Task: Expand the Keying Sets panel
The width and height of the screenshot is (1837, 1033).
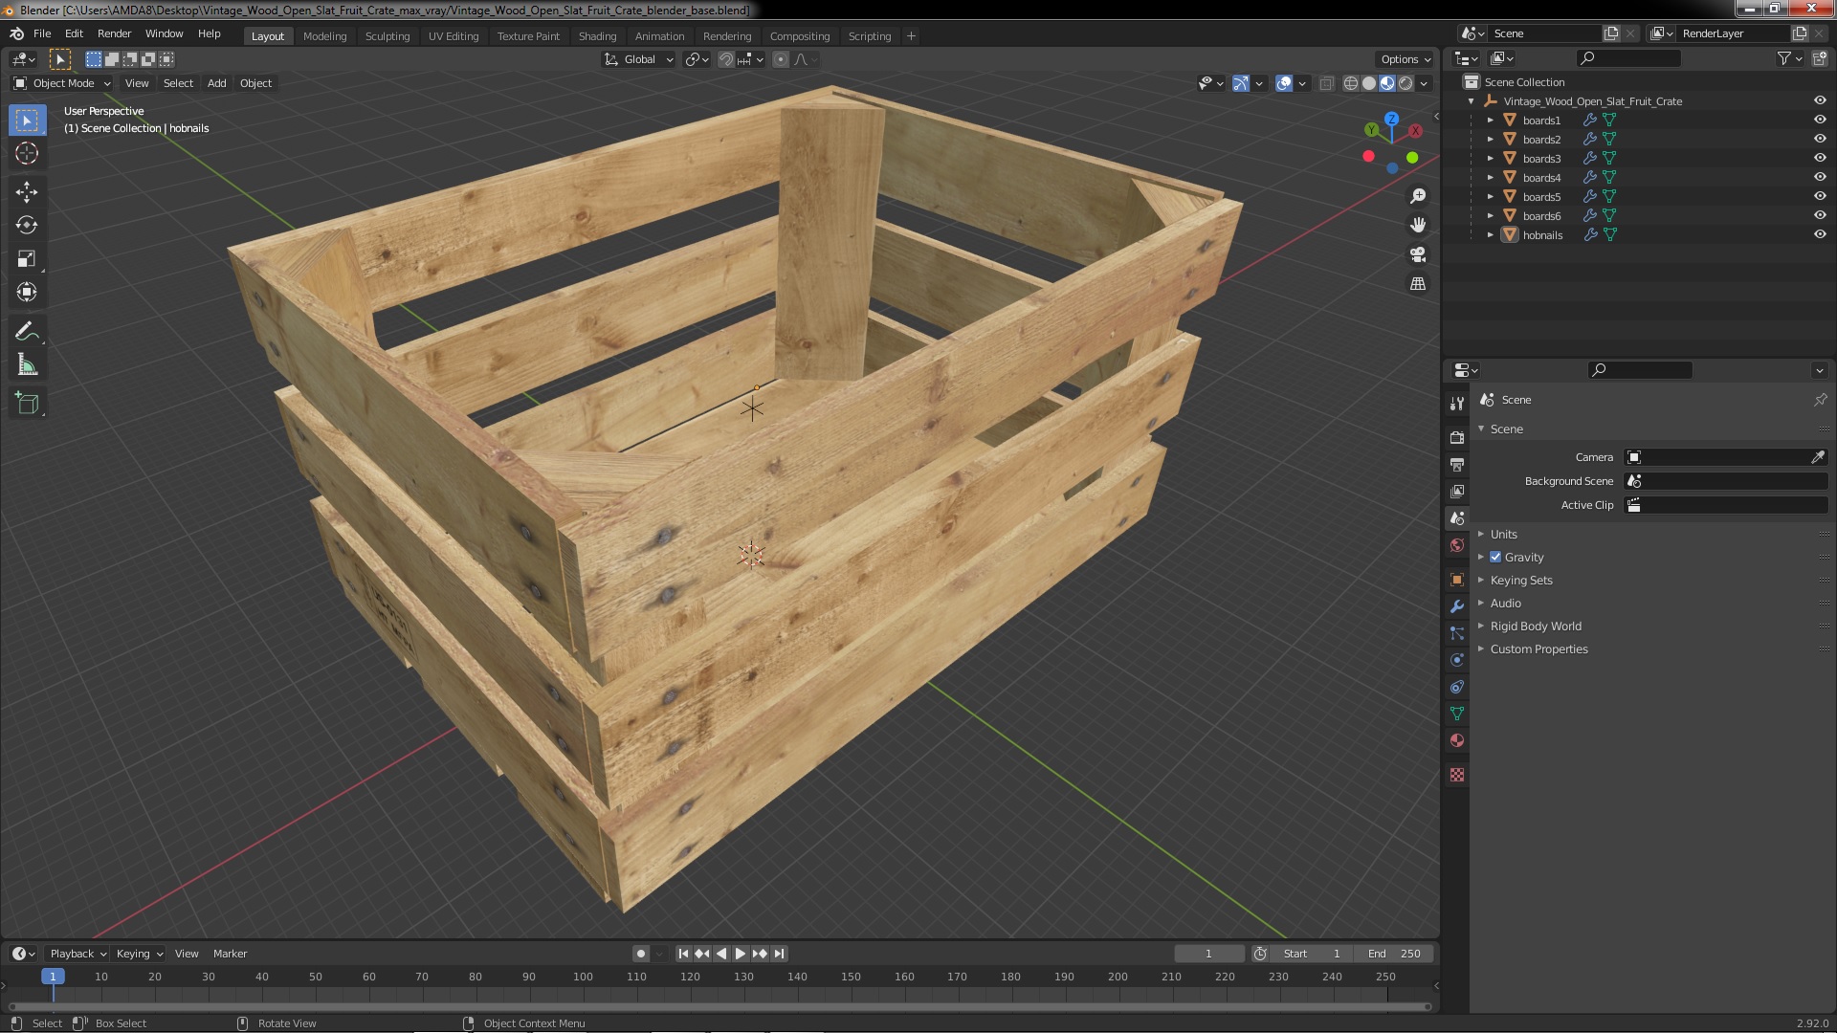Action: 1520,580
